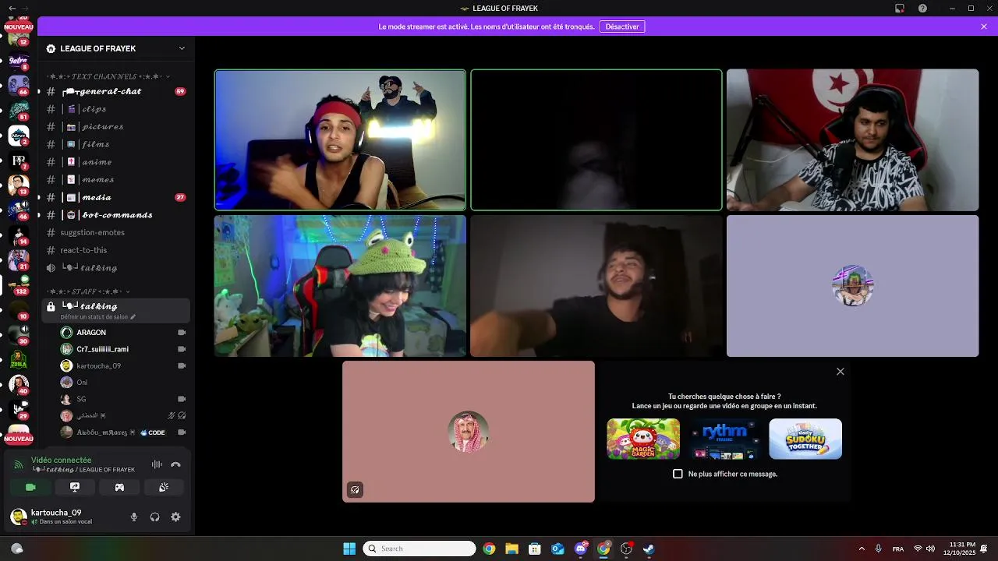
Task: Show hidden system tray icons chevron
Action: [862, 549]
